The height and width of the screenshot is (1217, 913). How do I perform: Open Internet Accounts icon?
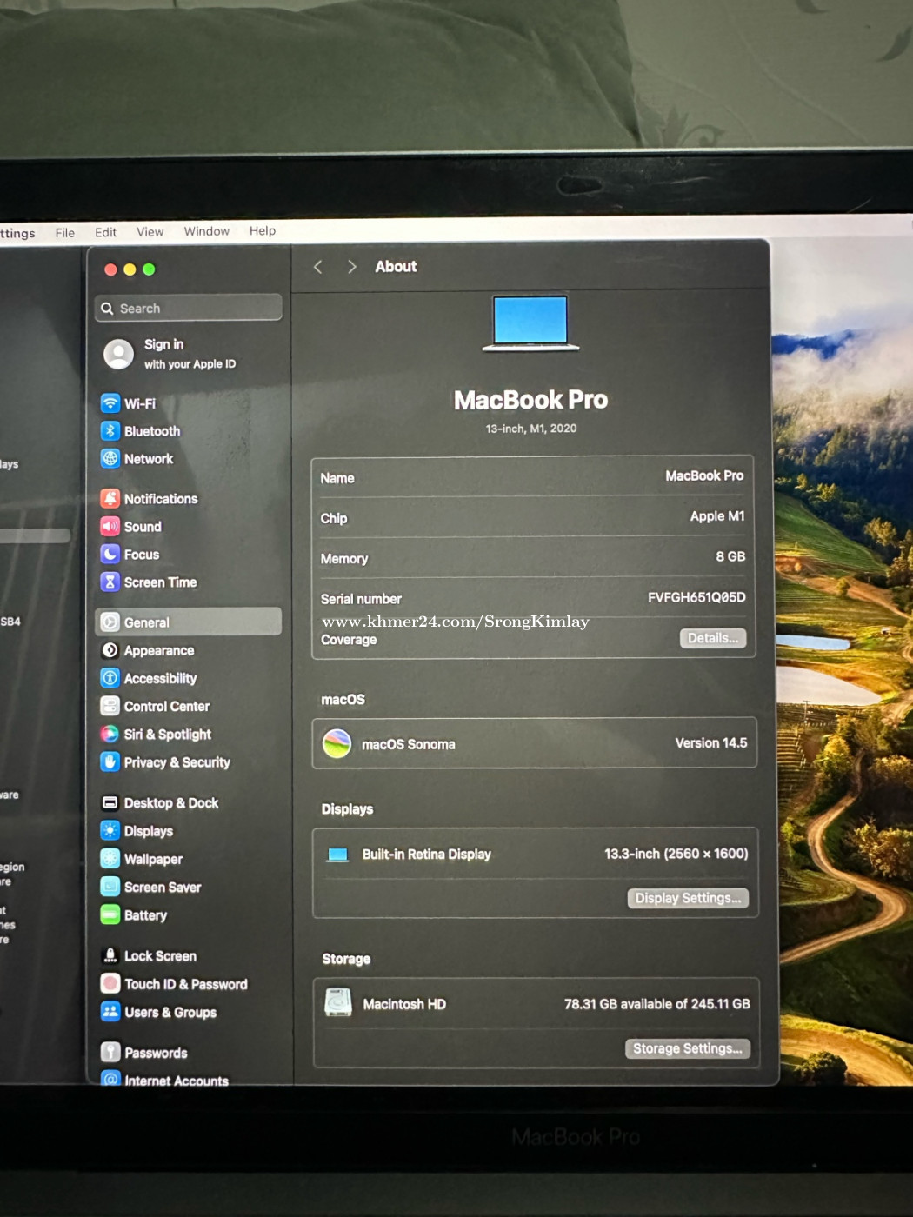coord(110,1079)
